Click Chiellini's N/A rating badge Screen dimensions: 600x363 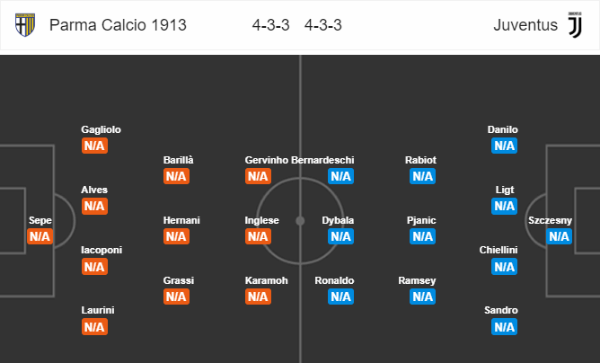504,267
